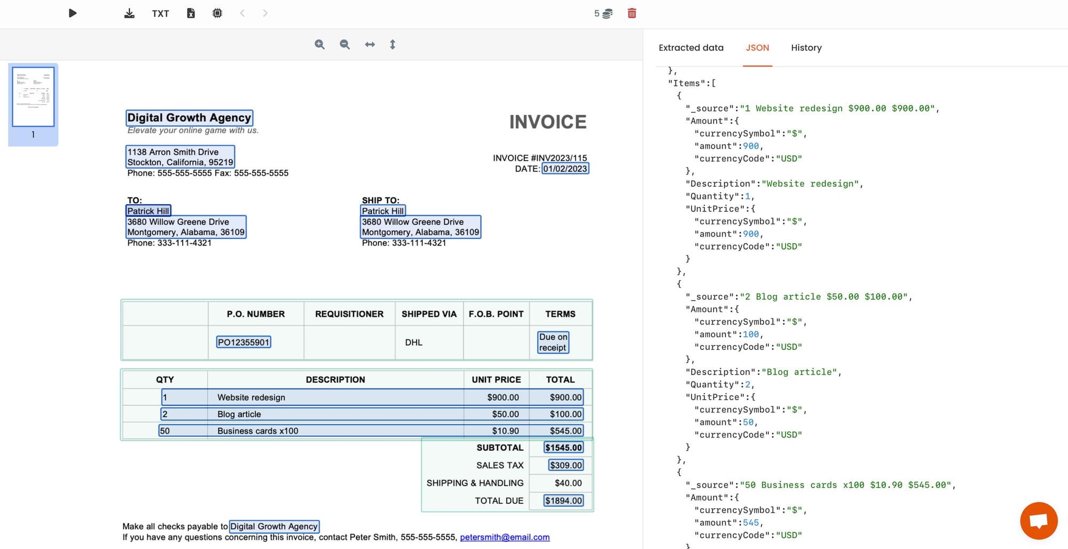Screen dimensions: 1068x549
Task: Click the processor chip icon
Action: point(217,13)
